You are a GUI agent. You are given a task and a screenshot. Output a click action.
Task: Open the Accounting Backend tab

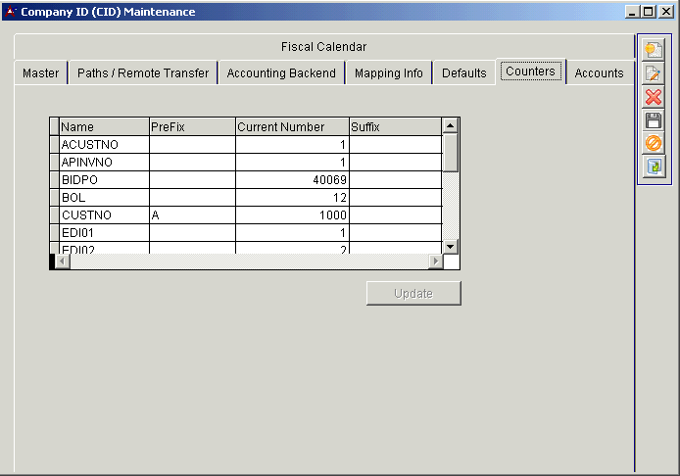coord(281,73)
